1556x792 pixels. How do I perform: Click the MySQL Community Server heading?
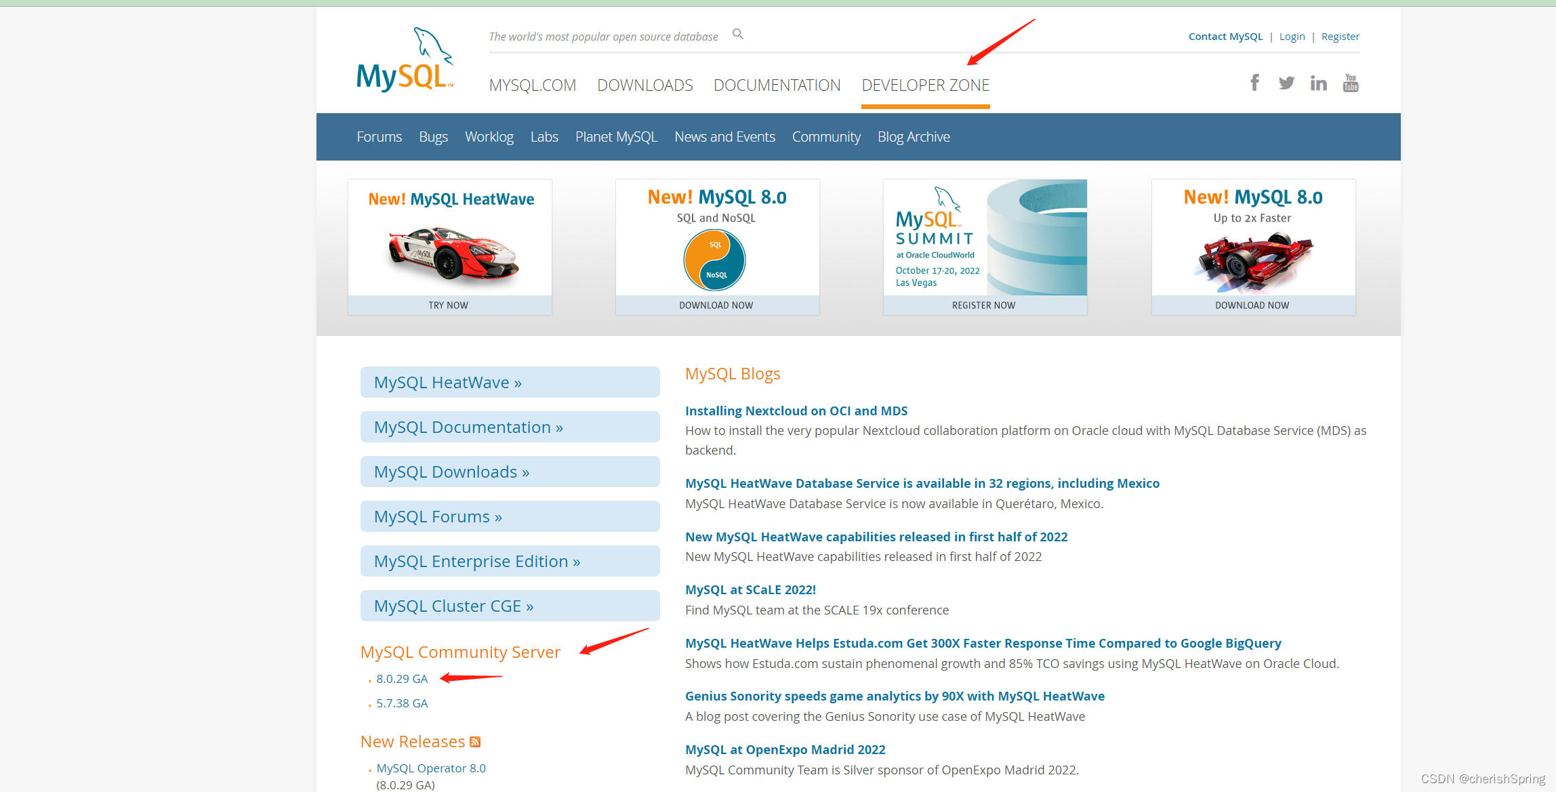(461, 652)
